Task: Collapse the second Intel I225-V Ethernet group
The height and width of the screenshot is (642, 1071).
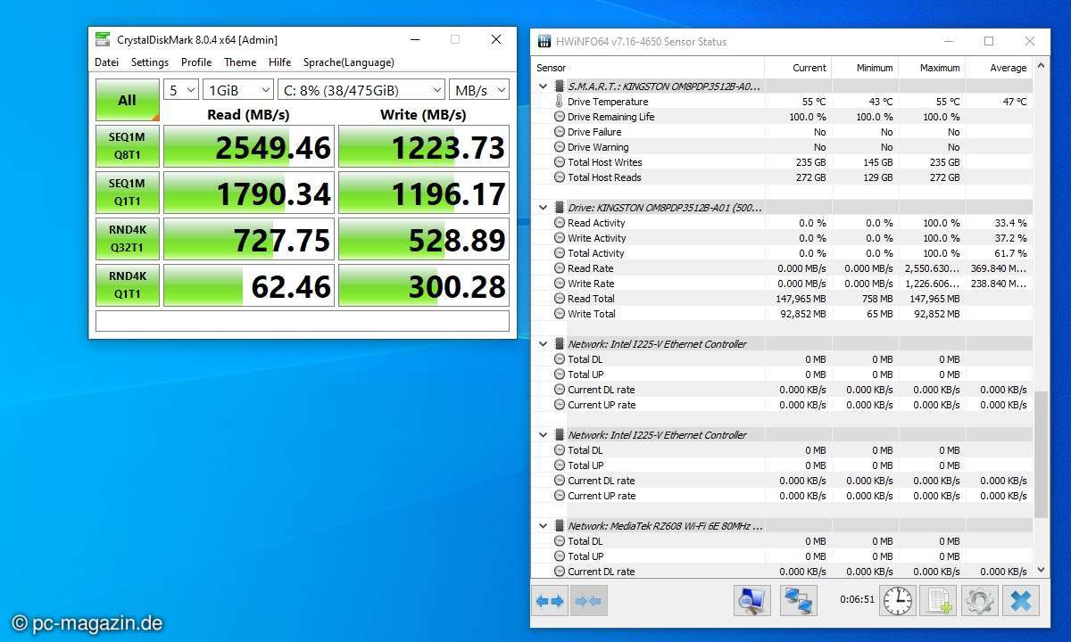Action: tap(544, 435)
